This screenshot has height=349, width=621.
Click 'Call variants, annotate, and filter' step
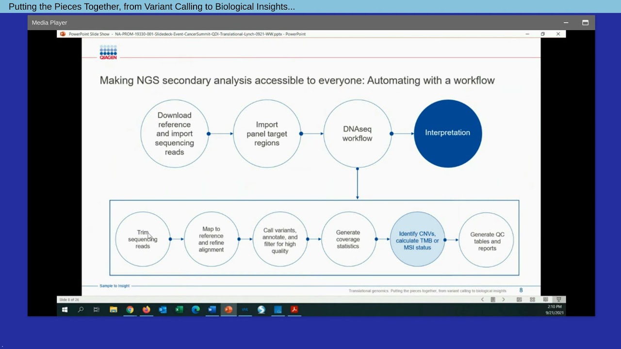click(280, 239)
